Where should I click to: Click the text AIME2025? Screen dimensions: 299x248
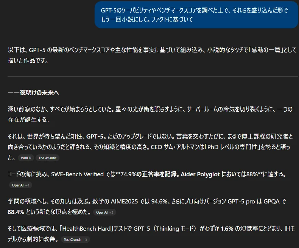(124, 202)
